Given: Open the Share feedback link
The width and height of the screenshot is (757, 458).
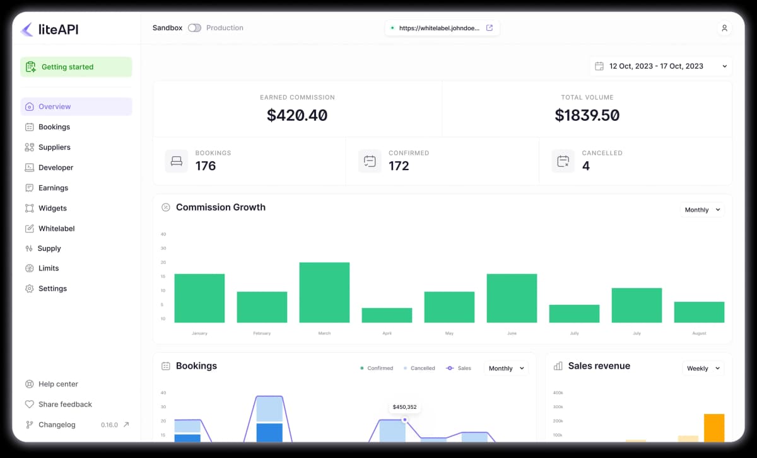Looking at the screenshot, I should tap(65, 404).
